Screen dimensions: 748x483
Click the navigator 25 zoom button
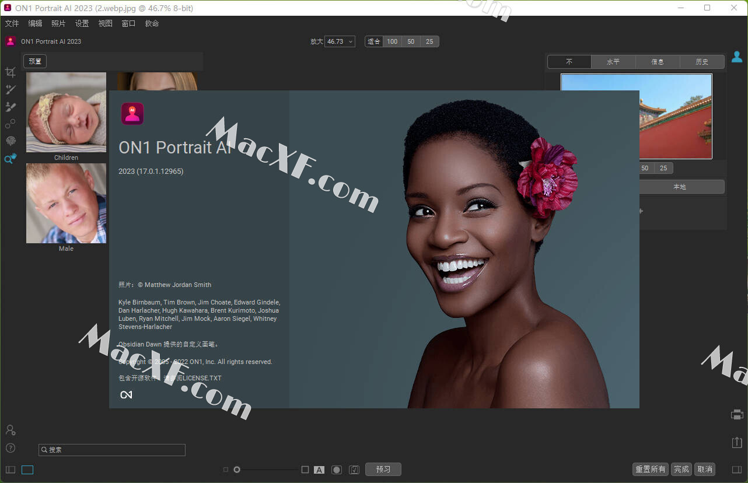click(663, 168)
